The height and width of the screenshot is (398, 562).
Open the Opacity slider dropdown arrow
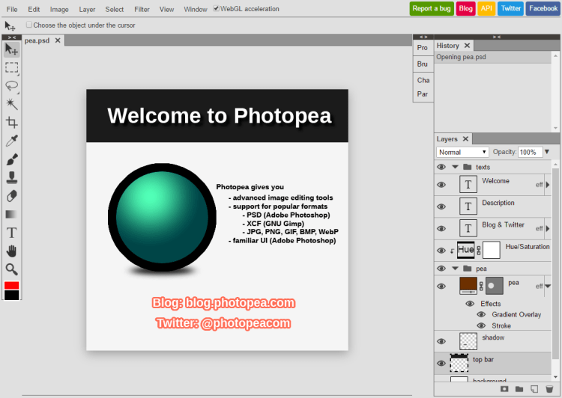point(547,152)
